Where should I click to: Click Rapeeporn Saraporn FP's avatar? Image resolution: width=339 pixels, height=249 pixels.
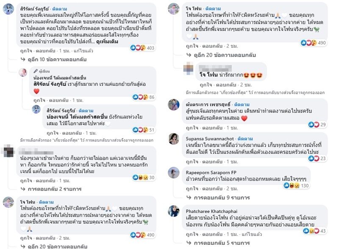coord(173,172)
